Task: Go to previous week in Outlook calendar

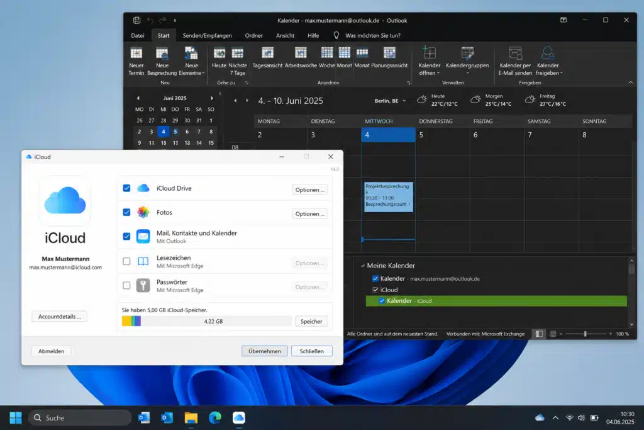Action: [235, 100]
